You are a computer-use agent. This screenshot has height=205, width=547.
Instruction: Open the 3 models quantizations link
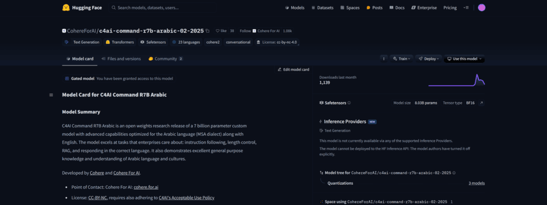click(476, 183)
